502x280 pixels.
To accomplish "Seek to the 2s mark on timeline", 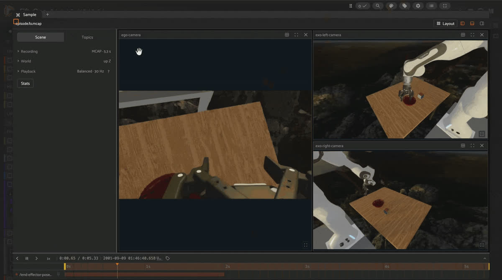I will (227, 266).
